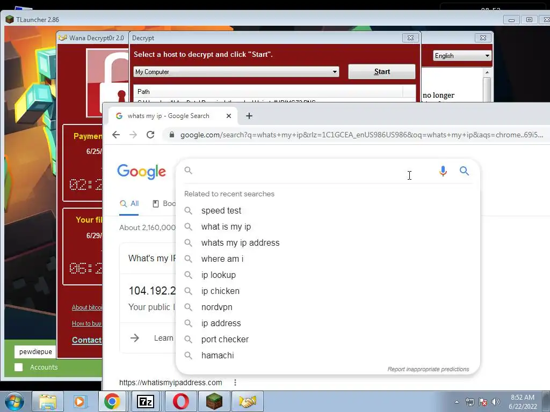550x412 pixels.
Task: Select the 'ip lookup' suggestion
Action: coord(328,275)
